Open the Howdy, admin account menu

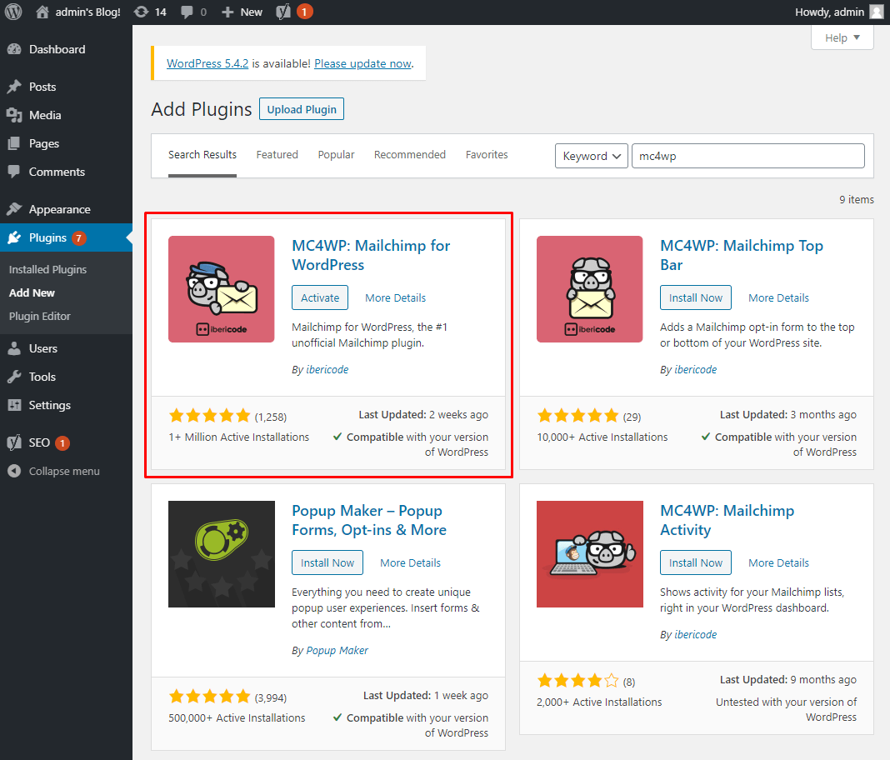coord(839,12)
